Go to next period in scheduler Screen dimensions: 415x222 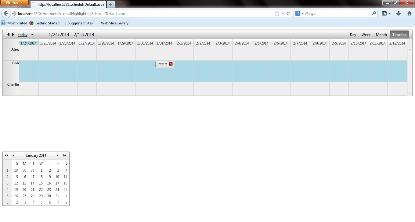click(x=13, y=34)
